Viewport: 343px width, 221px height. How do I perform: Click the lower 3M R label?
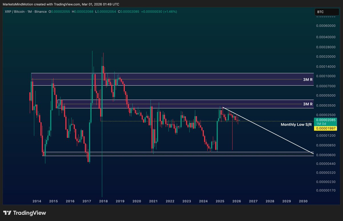point(308,104)
